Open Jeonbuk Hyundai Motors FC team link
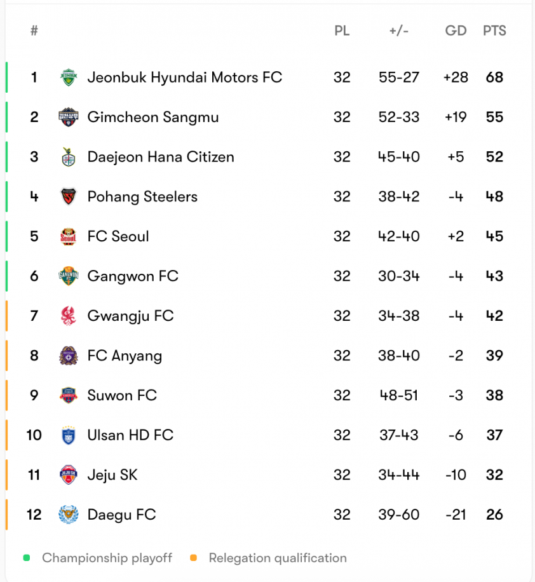This screenshot has height=582, width=535. [x=184, y=78]
